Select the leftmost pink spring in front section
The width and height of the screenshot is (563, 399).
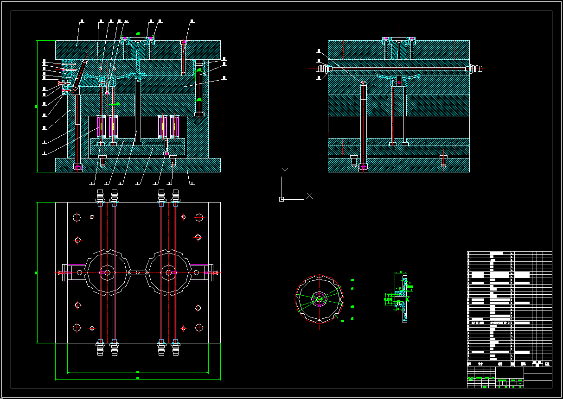(x=101, y=127)
